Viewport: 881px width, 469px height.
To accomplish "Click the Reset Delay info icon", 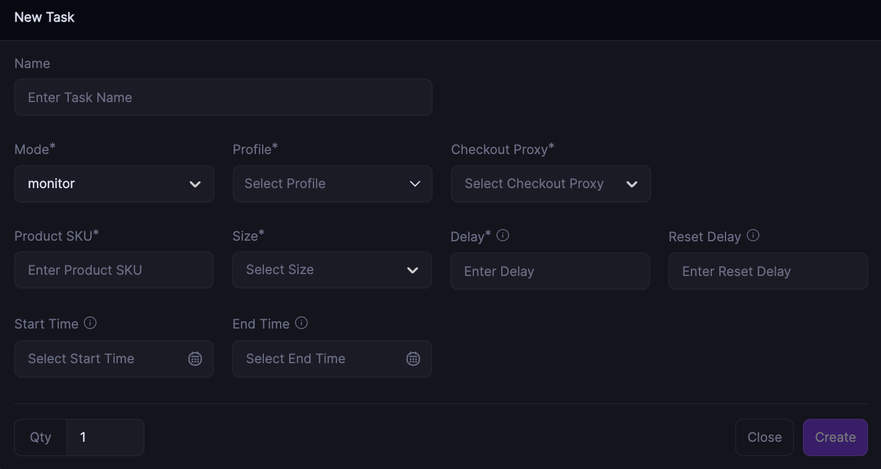I will pyautogui.click(x=753, y=236).
